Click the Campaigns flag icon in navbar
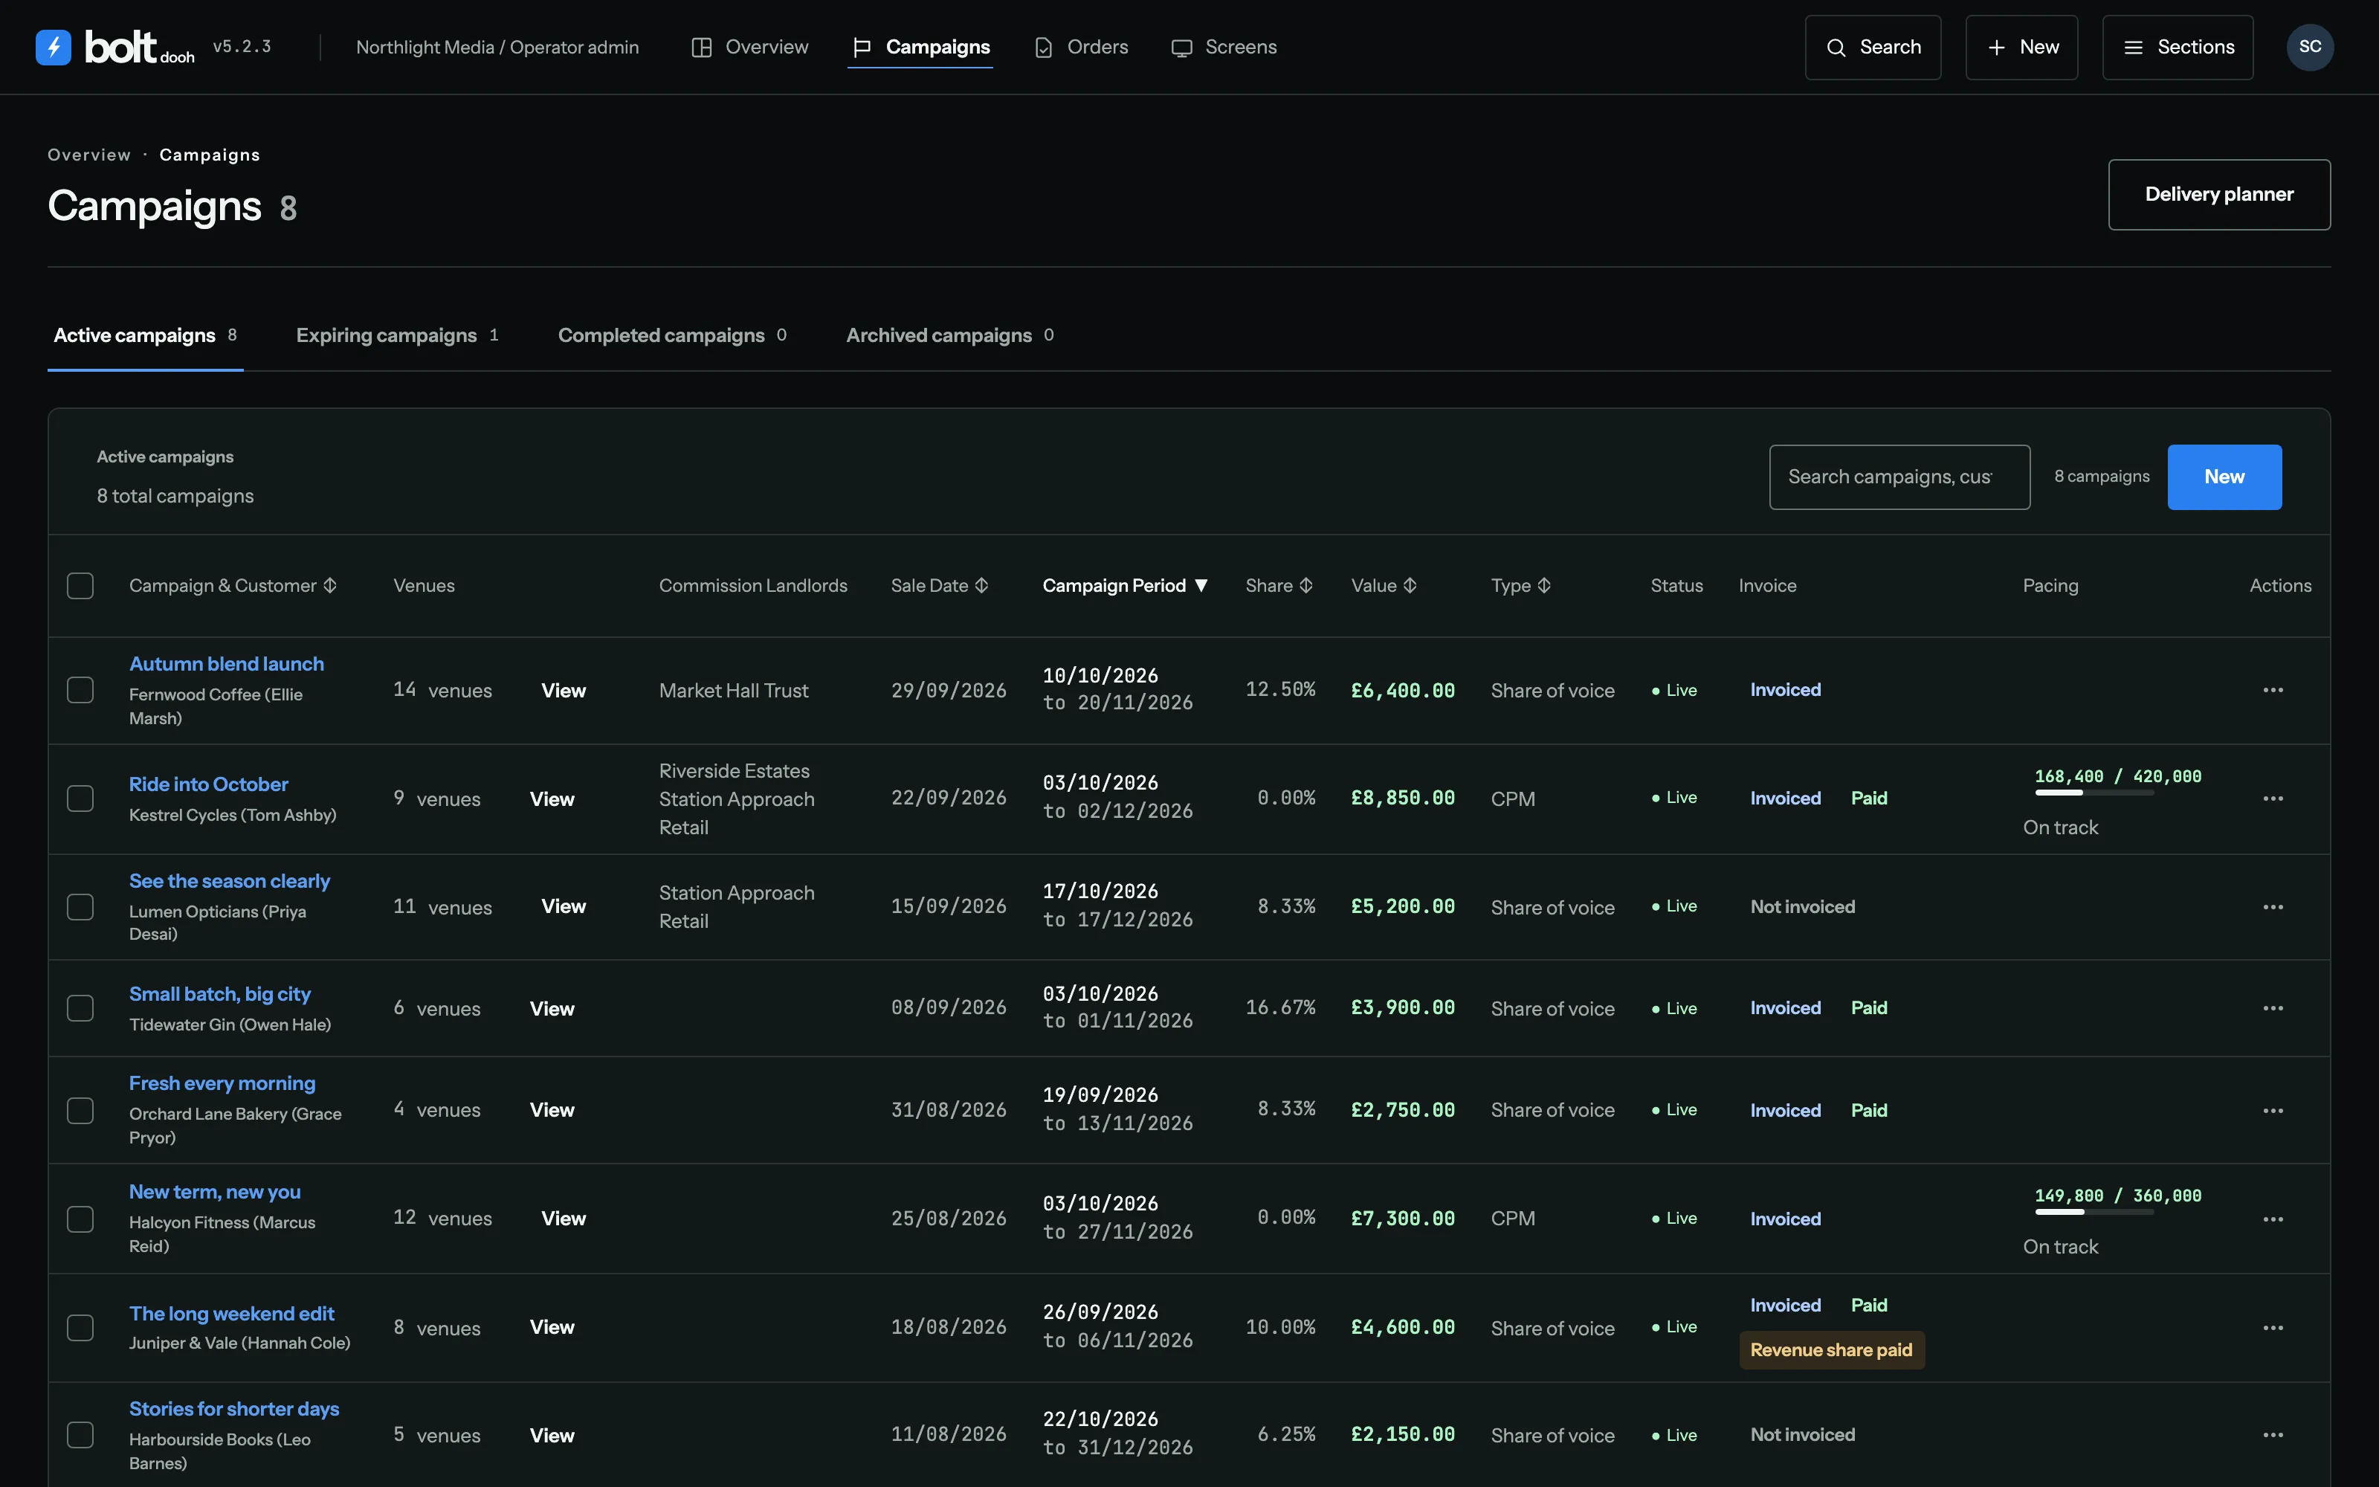The height and width of the screenshot is (1487, 2379). [x=862, y=47]
